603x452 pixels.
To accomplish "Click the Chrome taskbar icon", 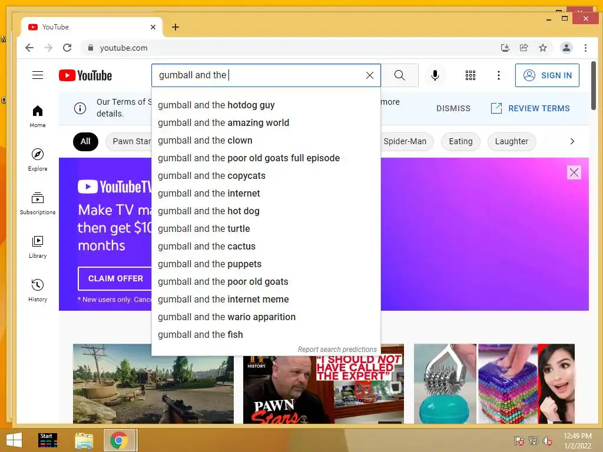I will click(x=119, y=440).
